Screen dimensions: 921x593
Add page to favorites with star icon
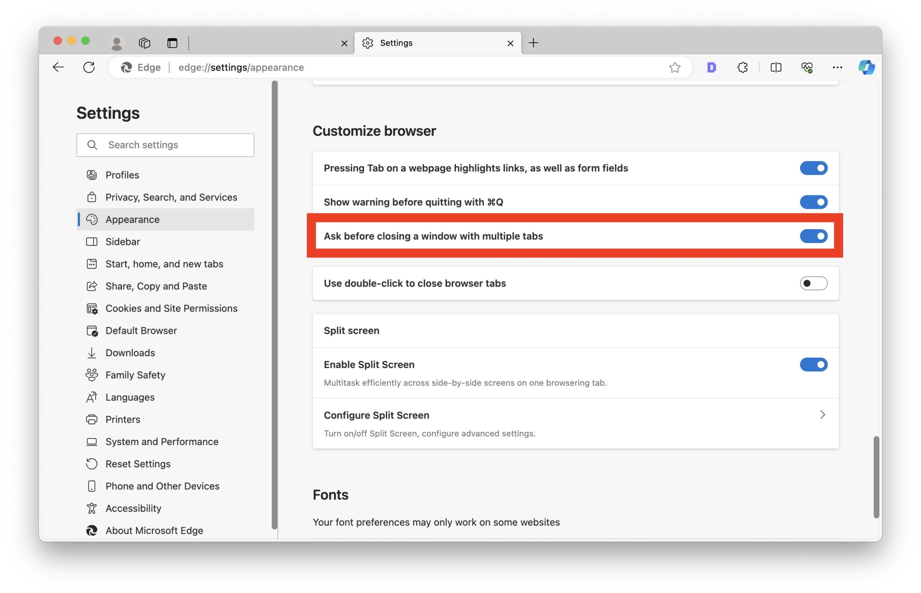coord(675,67)
